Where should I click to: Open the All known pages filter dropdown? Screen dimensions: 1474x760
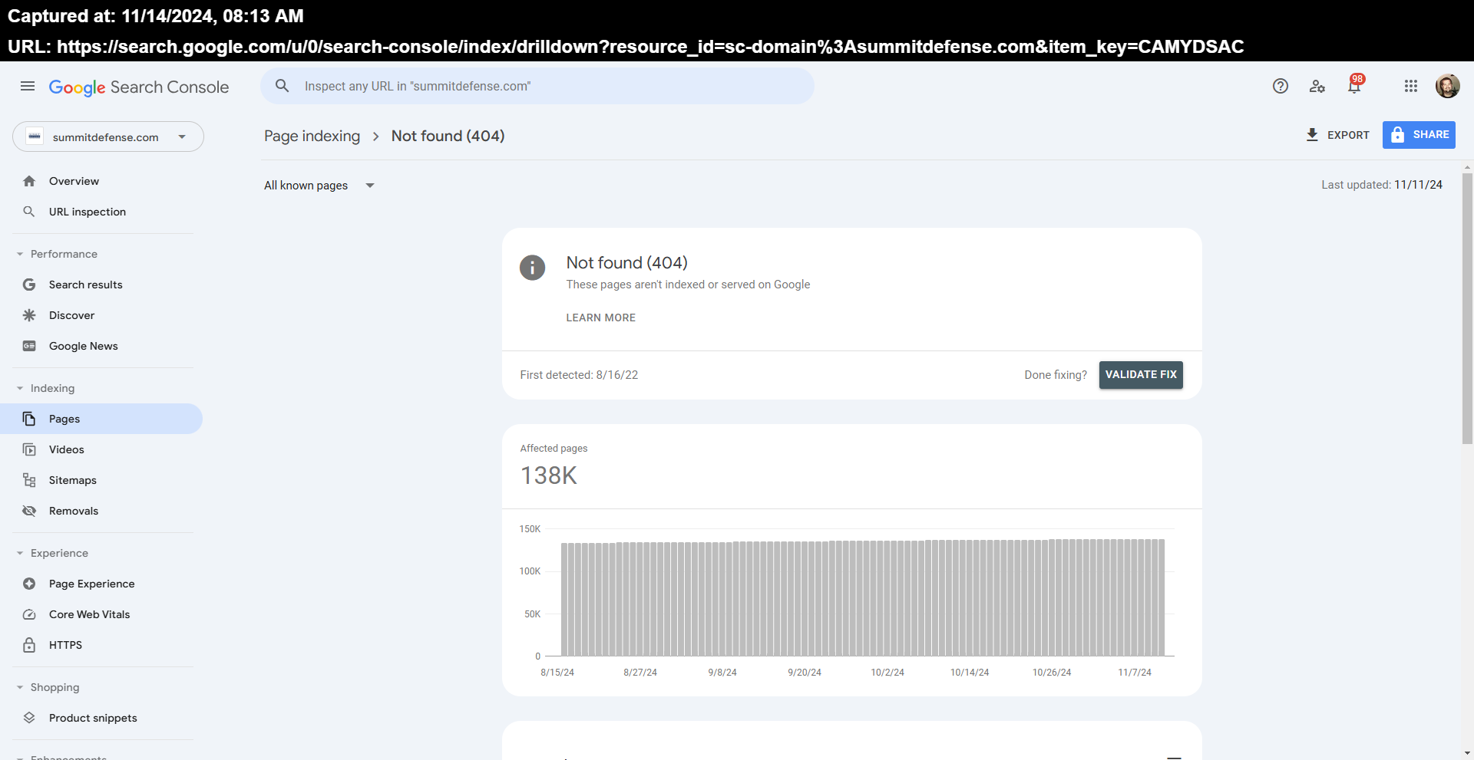pyautogui.click(x=319, y=186)
